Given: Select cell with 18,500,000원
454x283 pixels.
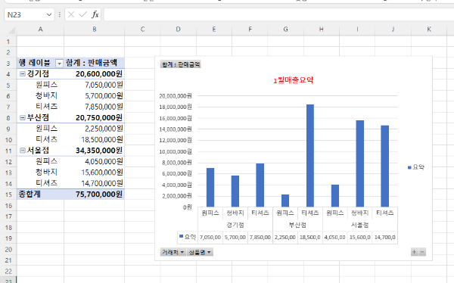Looking at the screenshot, I should [x=95, y=140].
